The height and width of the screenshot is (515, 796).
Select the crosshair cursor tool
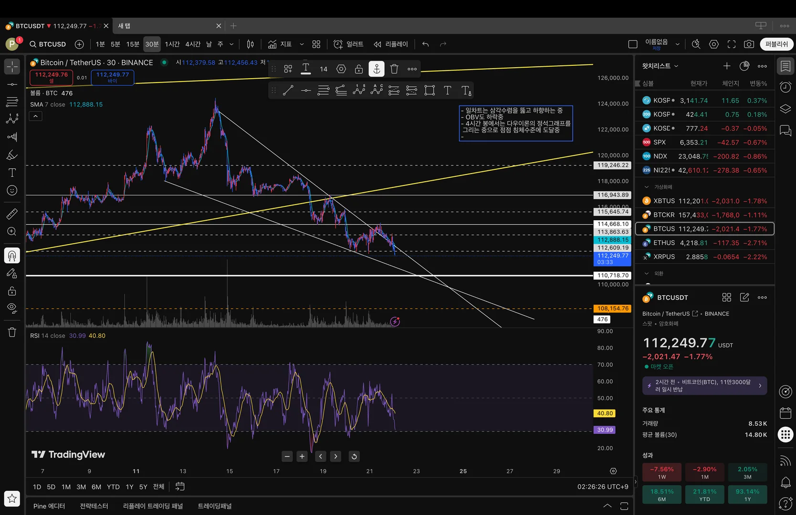pyautogui.click(x=12, y=66)
